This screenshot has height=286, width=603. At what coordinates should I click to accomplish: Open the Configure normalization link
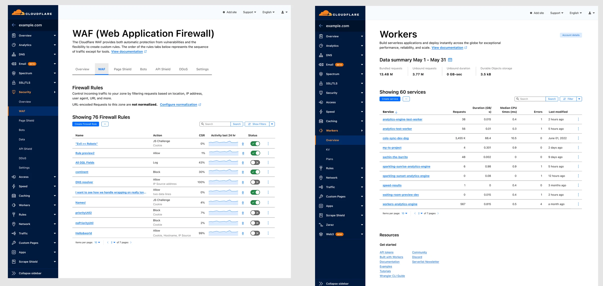(178, 105)
